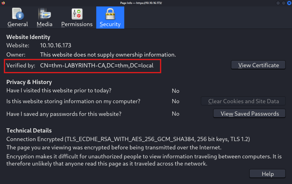Maximize the Page Info window
The image size is (292, 184).
point(283,3)
